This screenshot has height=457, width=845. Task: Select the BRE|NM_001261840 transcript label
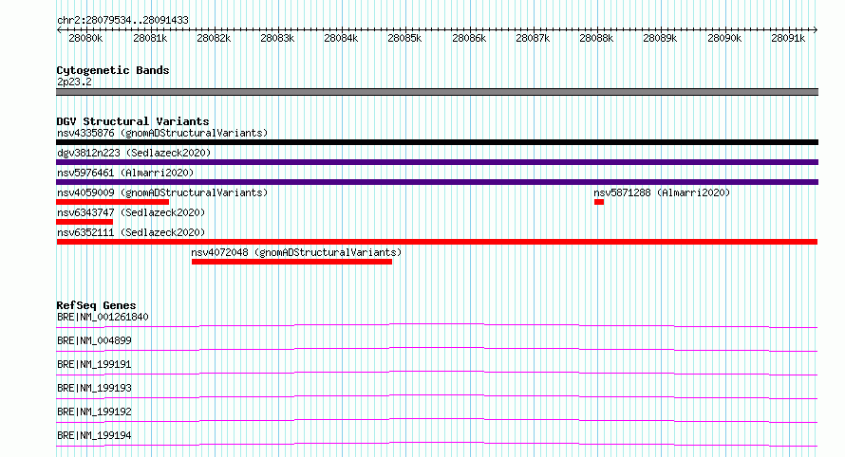(103, 317)
